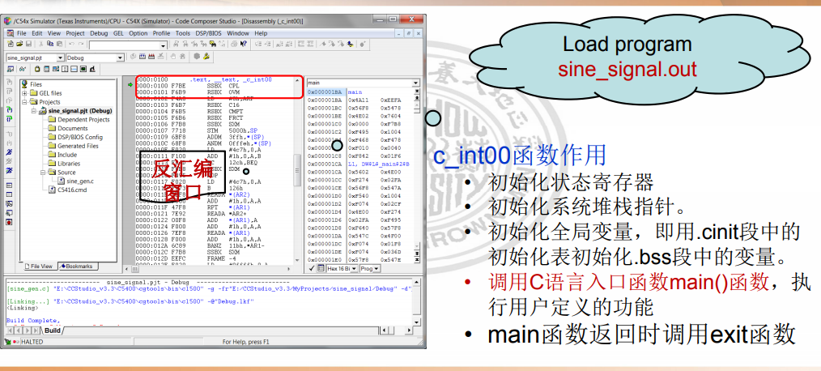821x371 pixels.
Task: Open the main address dropdown in the memory window
Action: (415, 83)
